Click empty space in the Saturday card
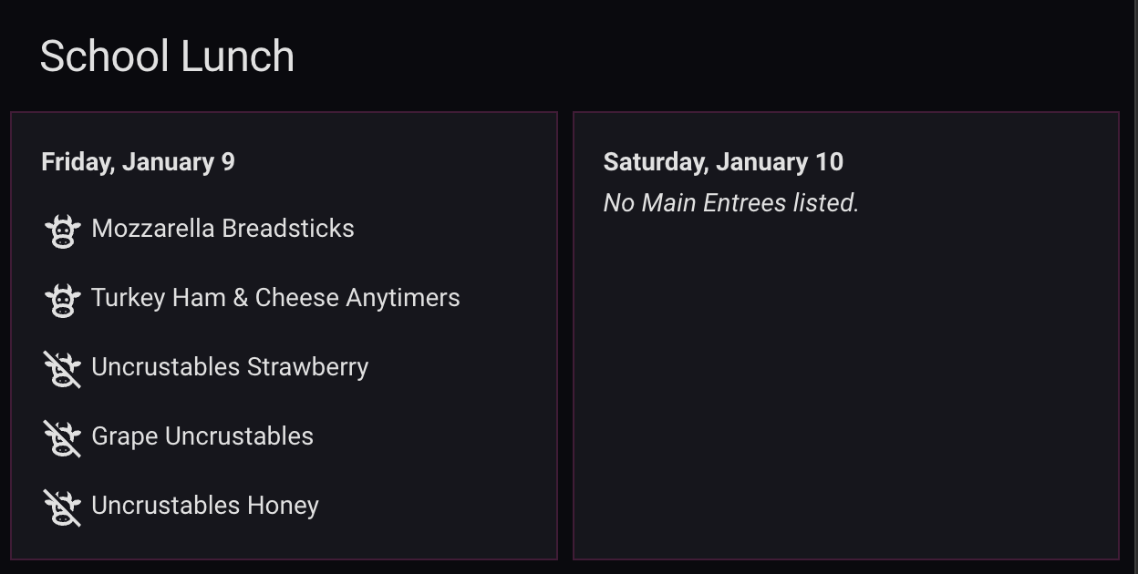 (x=845, y=383)
